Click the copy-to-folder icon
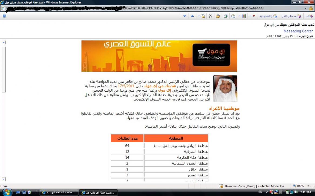 [x=203, y=16]
